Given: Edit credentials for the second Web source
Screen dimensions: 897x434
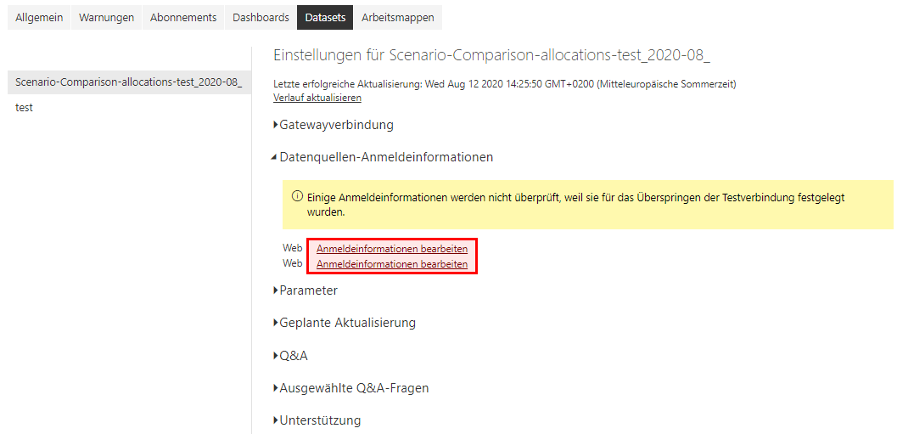Looking at the screenshot, I should click(x=392, y=264).
